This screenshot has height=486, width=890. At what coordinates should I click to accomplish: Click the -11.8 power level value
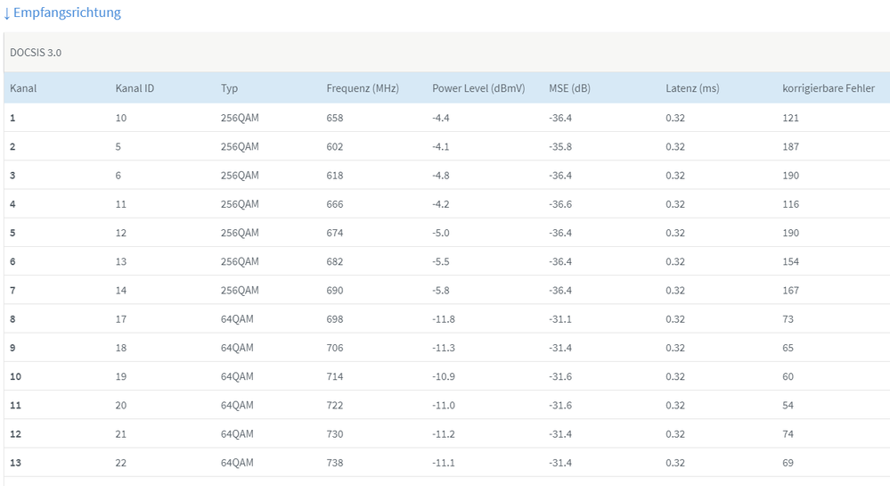[444, 319]
